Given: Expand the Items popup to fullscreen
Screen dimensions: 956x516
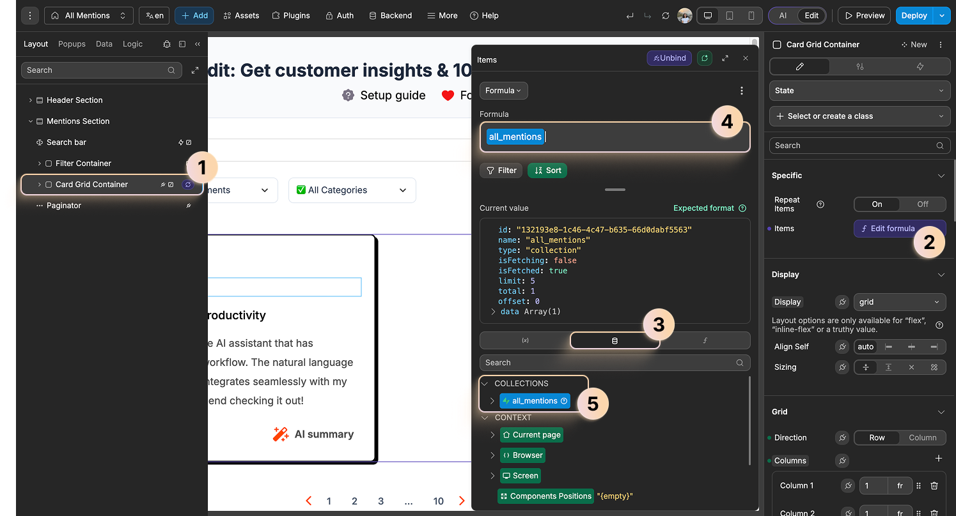Looking at the screenshot, I should point(725,58).
